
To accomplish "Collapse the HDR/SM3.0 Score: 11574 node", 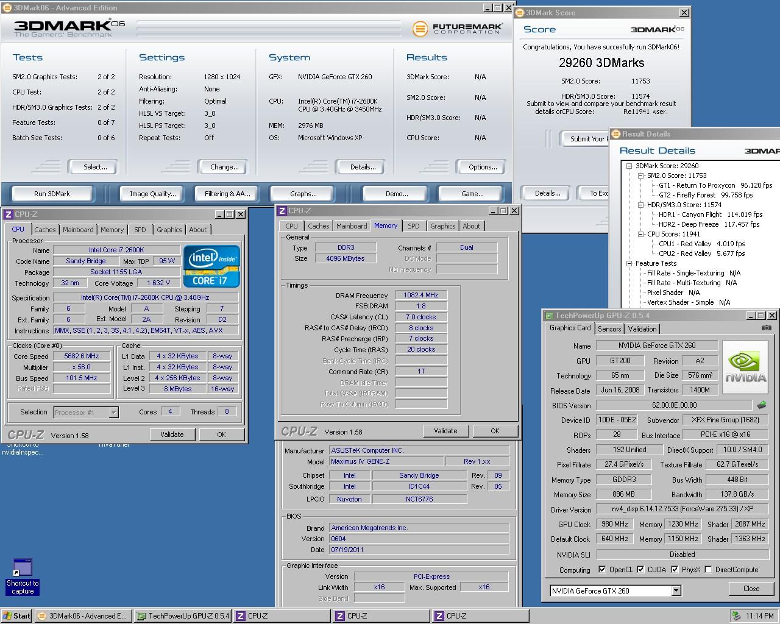I will 640,205.
